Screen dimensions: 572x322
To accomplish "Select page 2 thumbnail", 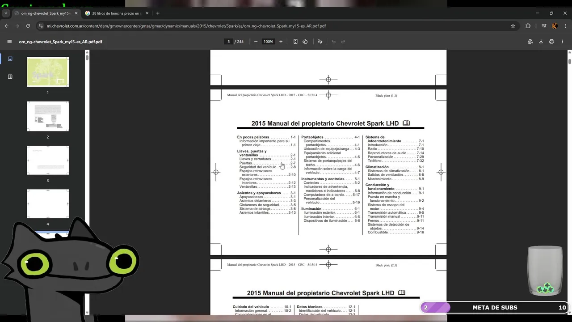I will 48,116.
